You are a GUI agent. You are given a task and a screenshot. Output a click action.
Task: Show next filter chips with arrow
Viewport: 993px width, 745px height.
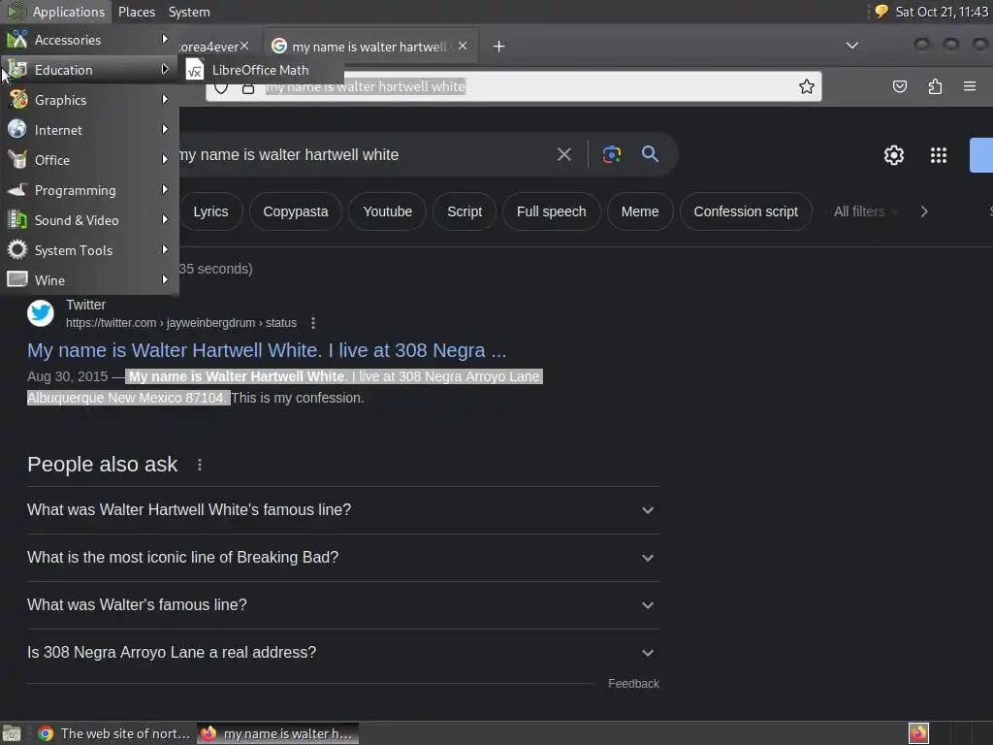(x=924, y=211)
